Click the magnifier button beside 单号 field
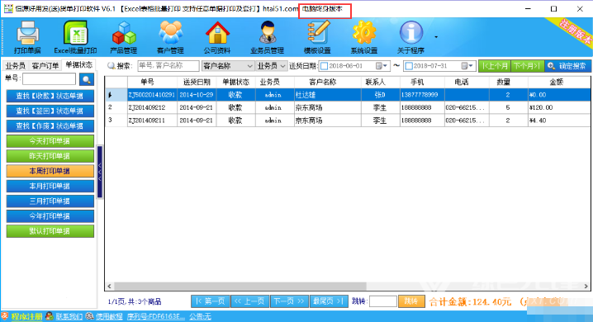The height and width of the screenshot is (322, 593). tap(87, 79)
